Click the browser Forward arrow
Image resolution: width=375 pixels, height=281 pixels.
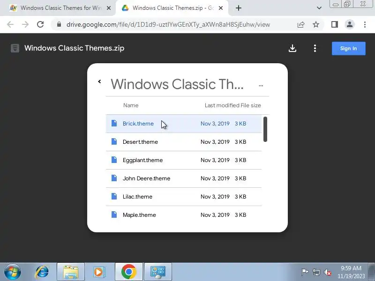click(25, 24)
